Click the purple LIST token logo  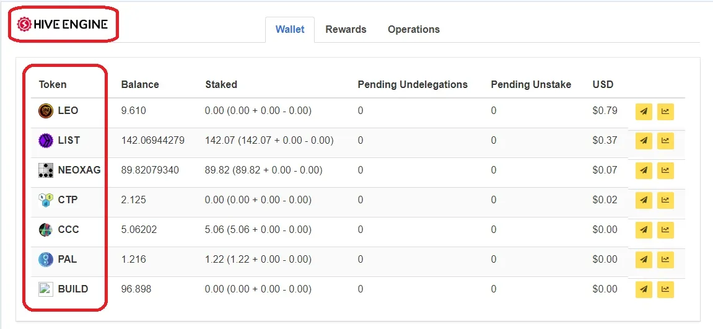(46, 141)
